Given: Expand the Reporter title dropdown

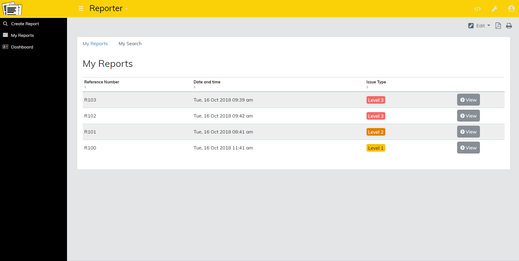Looking at the screenshot, I should click(x=126, y=9).
